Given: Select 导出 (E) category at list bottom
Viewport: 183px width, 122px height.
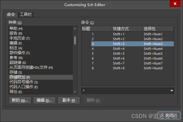Looking at the screenshot, I should click(x=16, y=92).
